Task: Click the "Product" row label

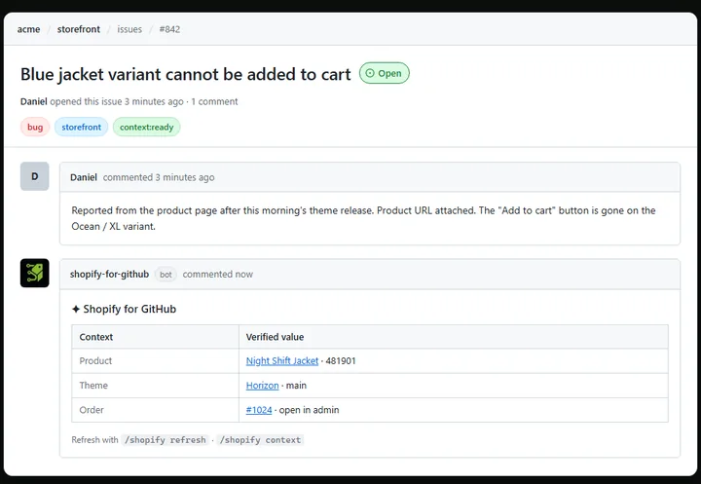Action: (x=95, y=361)
